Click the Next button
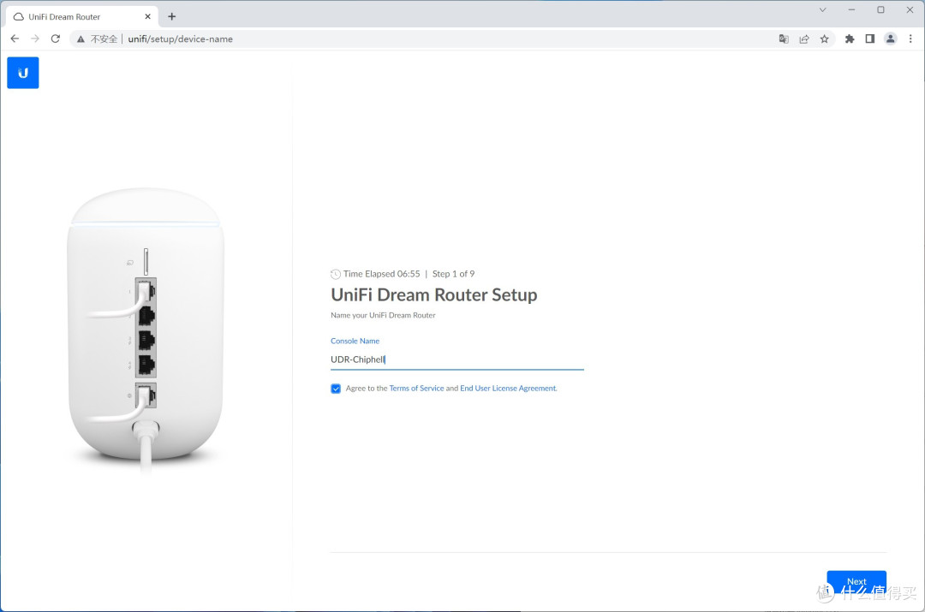The height and width of the screenshot is (612, 925). 856,581
